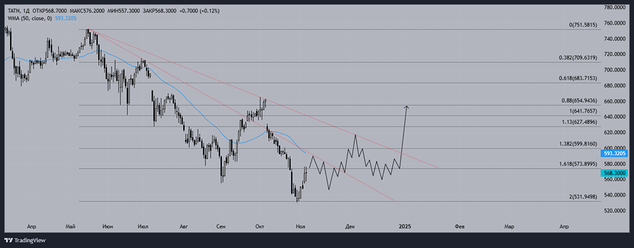Click the TradingView logo

pos(25,240)
